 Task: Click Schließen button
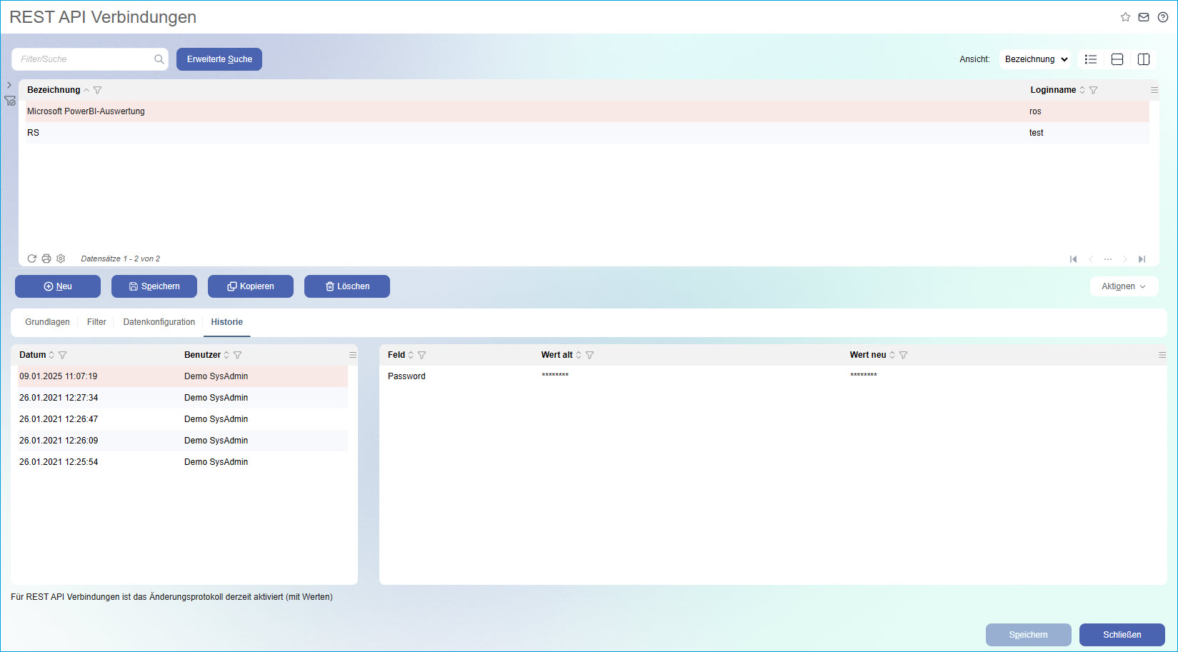click(x=1122, y=635)
